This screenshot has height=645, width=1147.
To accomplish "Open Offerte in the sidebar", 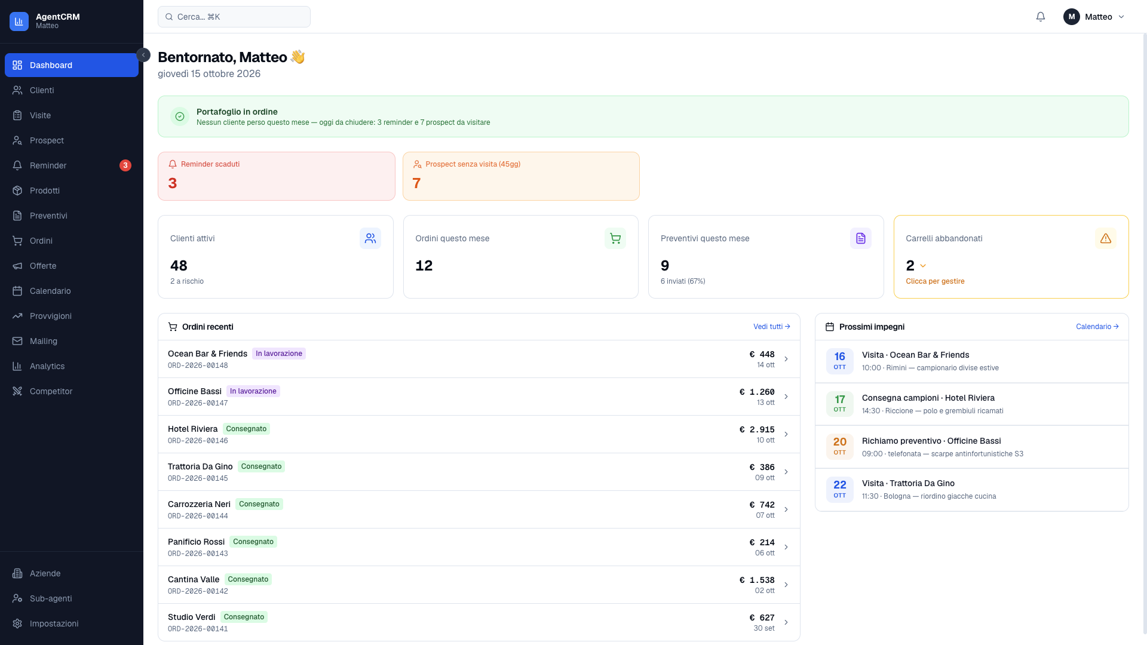I will [72, 266].
